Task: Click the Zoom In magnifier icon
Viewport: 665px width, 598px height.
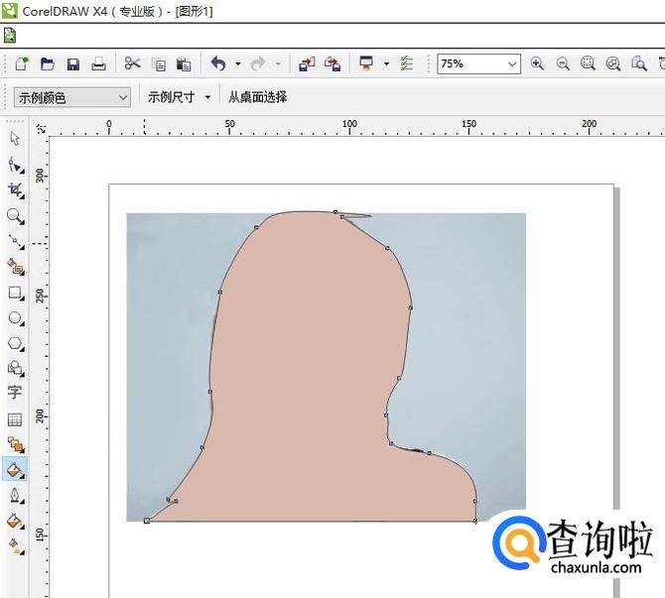Action: [537, 63]
